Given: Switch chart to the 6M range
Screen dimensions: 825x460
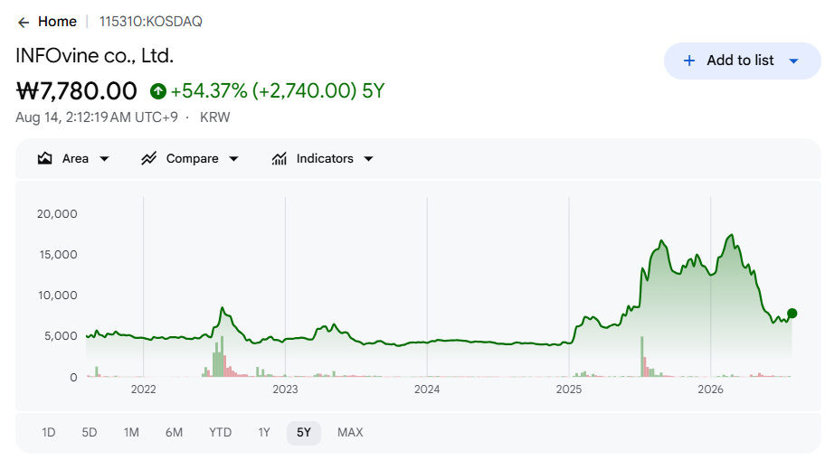Looking at the screenshot, I should click(175, 433).
